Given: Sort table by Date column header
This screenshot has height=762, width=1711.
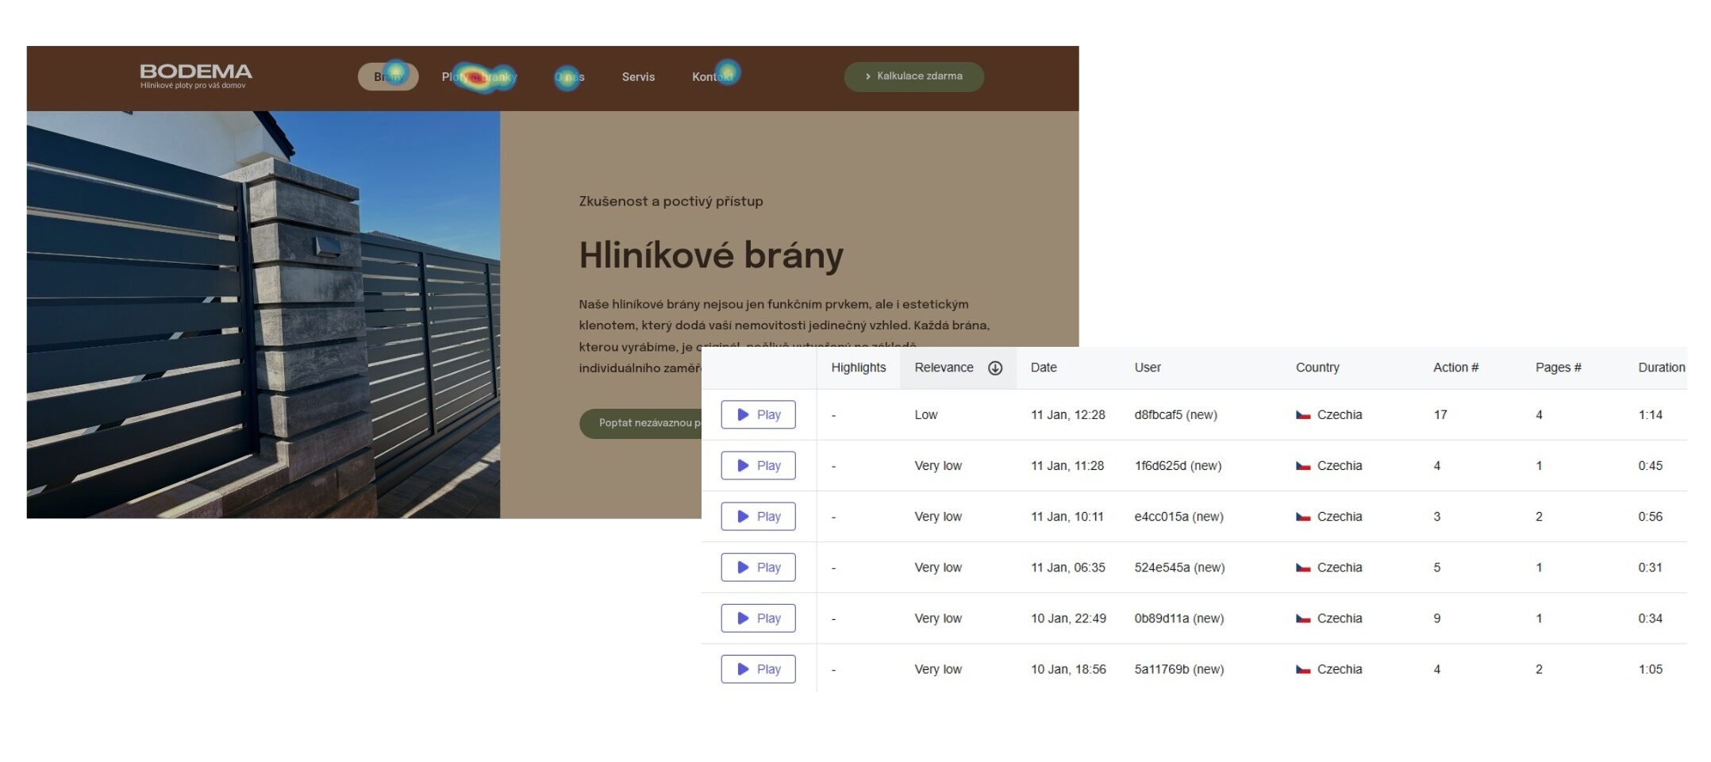Looking at the screenshot, I should point(1043,368).
